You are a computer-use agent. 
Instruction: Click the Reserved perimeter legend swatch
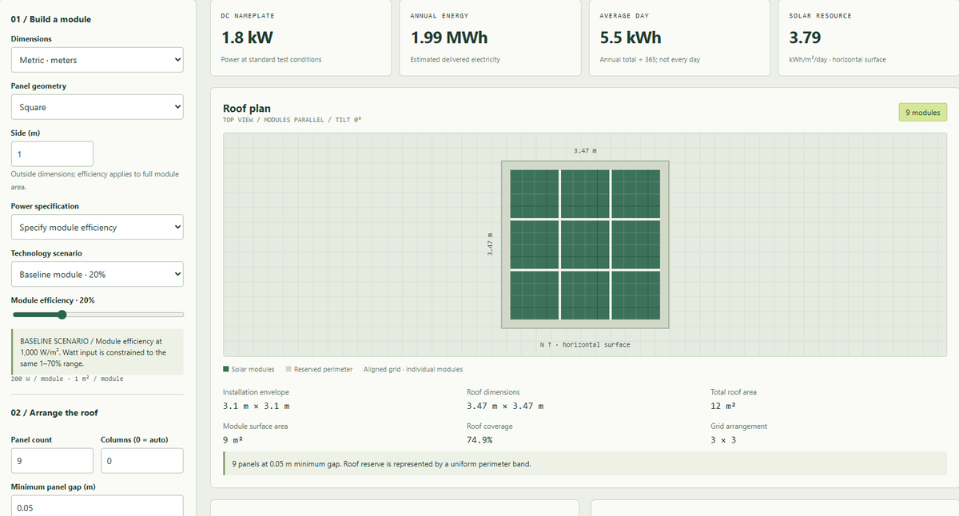(288, 369)
